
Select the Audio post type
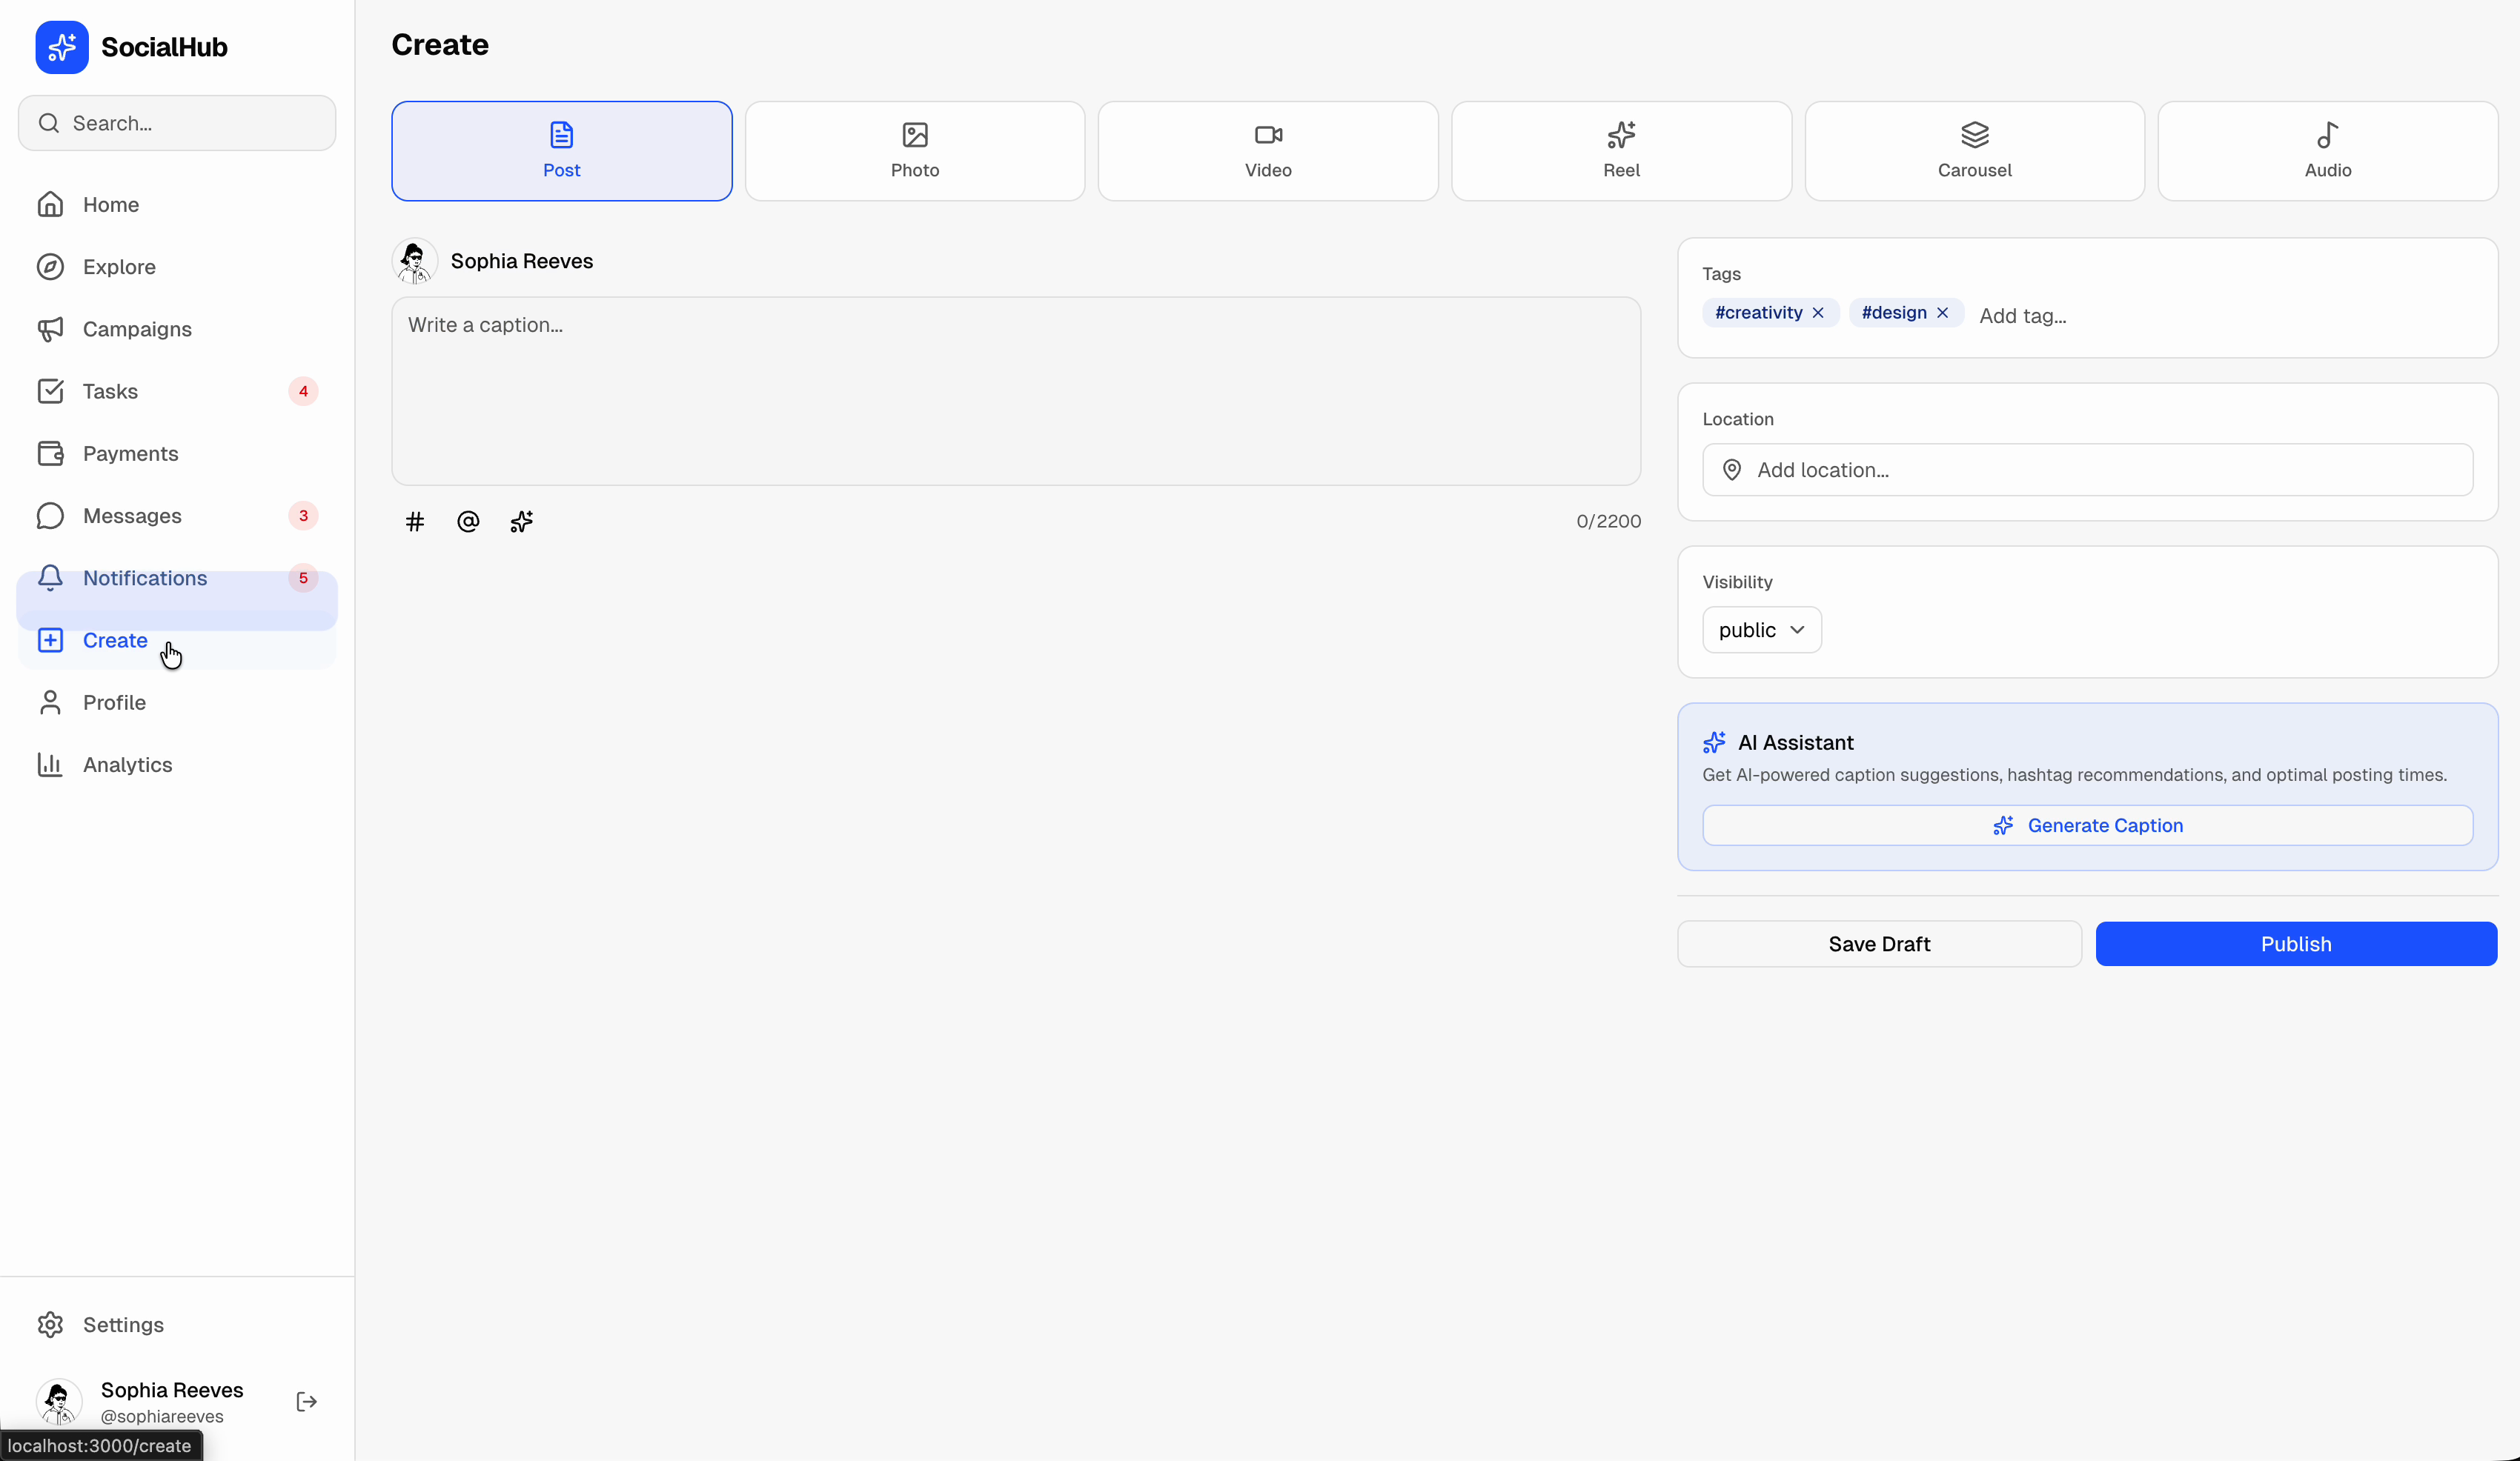click(2327, 150)
